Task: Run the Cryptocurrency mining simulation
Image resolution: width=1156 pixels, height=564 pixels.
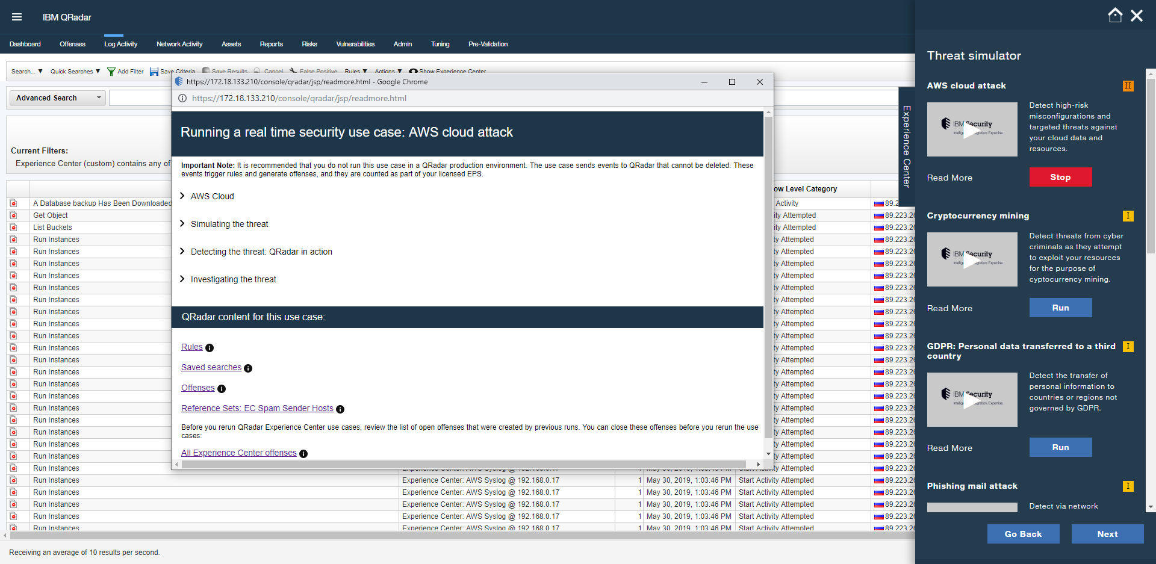Action: click(x=1060, y=308)
